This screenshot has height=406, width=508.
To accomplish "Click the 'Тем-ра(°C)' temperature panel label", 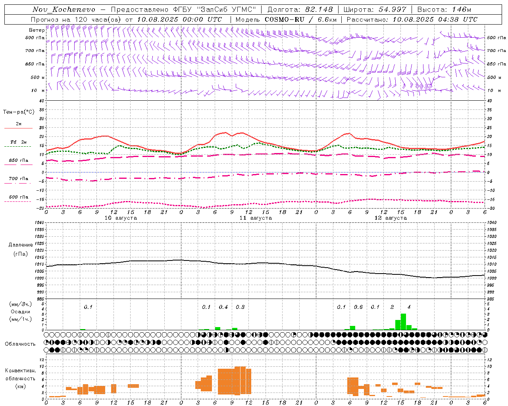I will (x=19, y=112).
